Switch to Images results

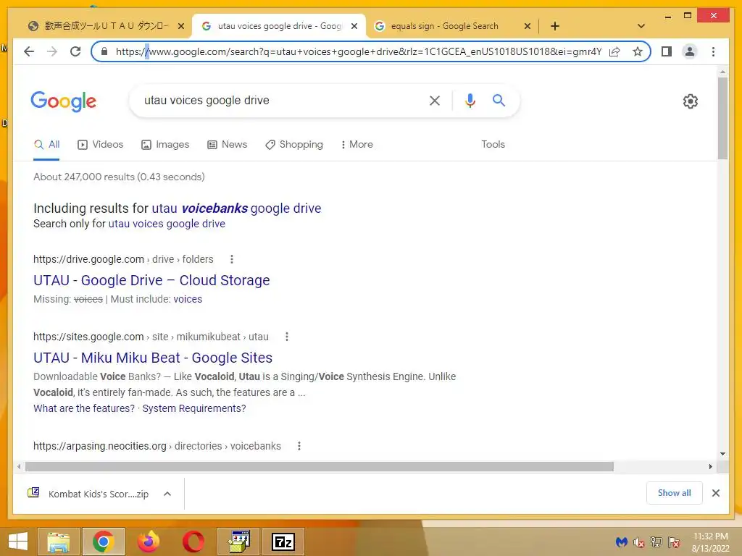[165, 144]
